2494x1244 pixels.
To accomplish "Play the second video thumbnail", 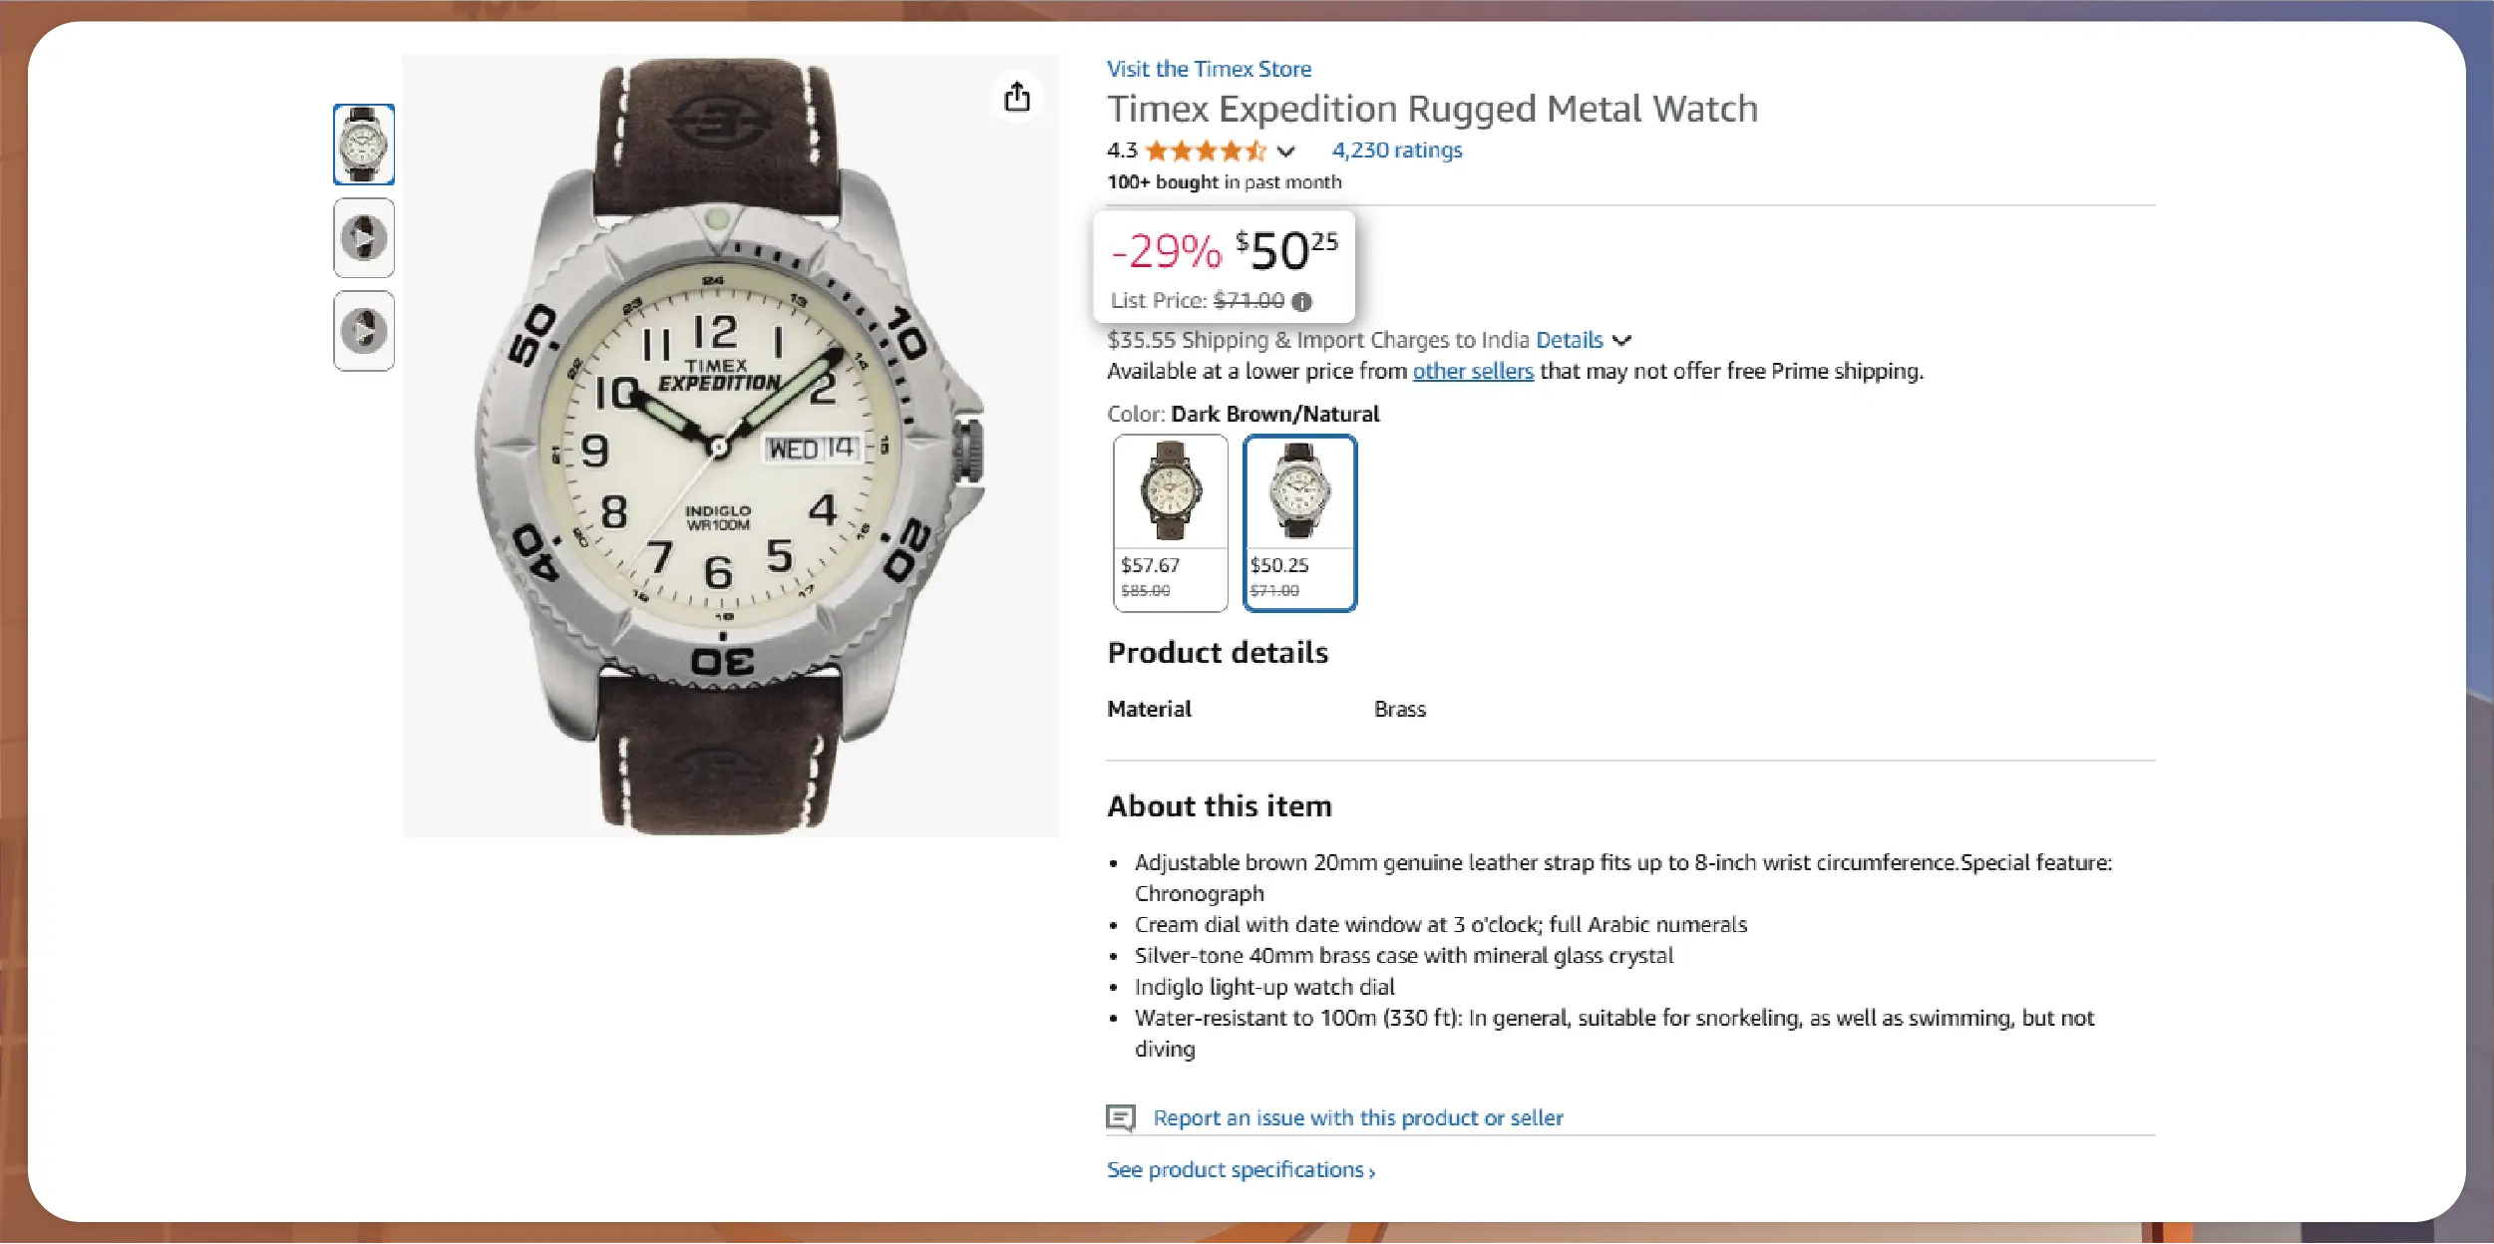I will pyautogui.click(x=364, y=238).
